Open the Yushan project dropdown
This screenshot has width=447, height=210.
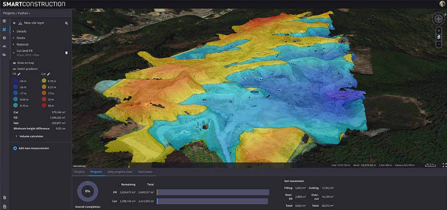pos(24,13)
